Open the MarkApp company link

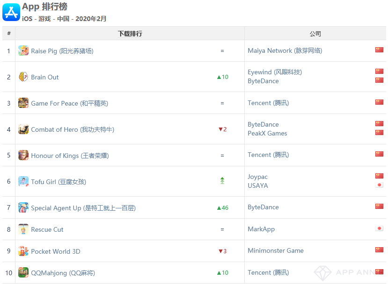click(261, 229)
